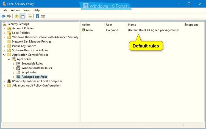The height and width of the screenshot is (129, 206).
Task: Click the Public Key Policies folder icon
Action: [9, 46]
